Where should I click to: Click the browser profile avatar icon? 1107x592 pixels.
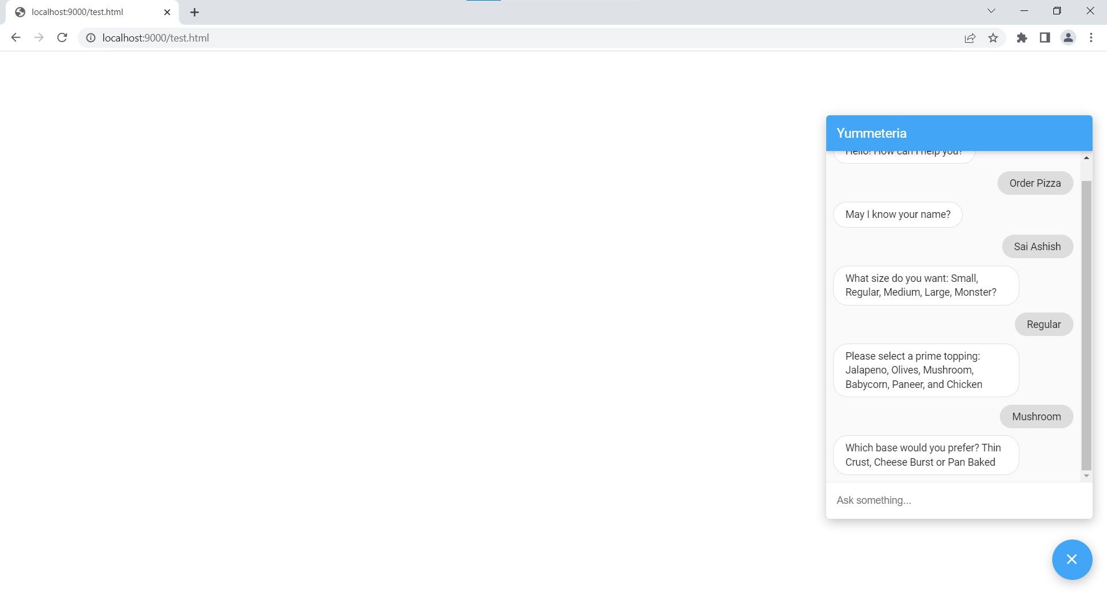pyautogui.click(x=1068, y=37)
